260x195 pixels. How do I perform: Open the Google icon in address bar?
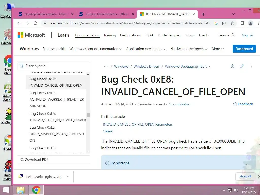tap(216, 23)
